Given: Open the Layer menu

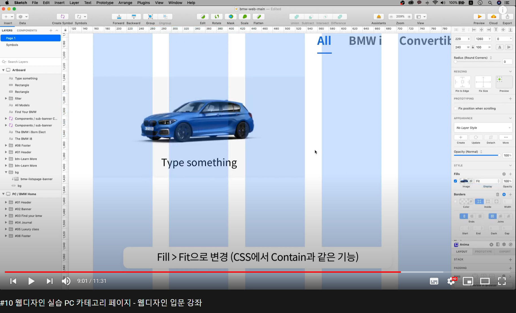Looking at the screenshot, I should [74, 3].
